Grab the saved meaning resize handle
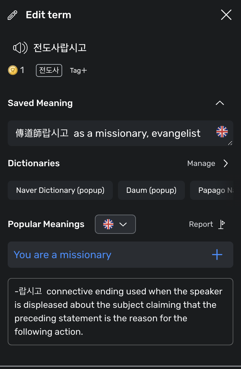Image resolution: width=241 pixels, height=369 pixels. [230, 143]
